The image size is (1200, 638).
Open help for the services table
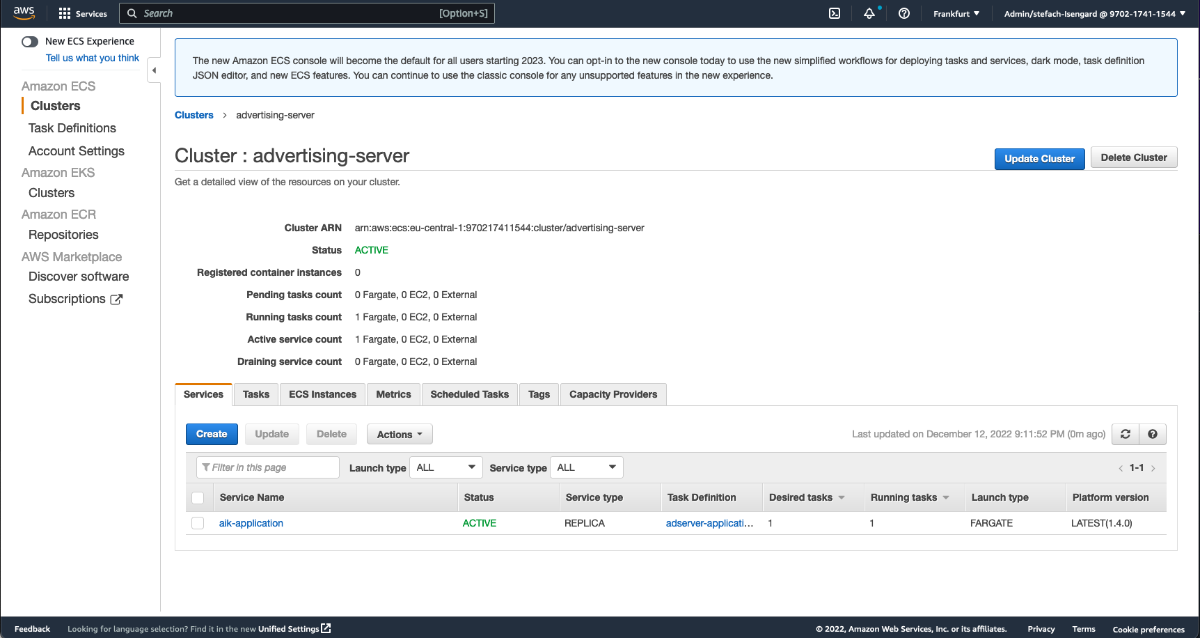coord(1153,434)
